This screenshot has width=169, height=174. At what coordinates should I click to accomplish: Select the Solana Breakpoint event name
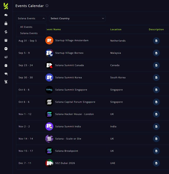(67, 151)
